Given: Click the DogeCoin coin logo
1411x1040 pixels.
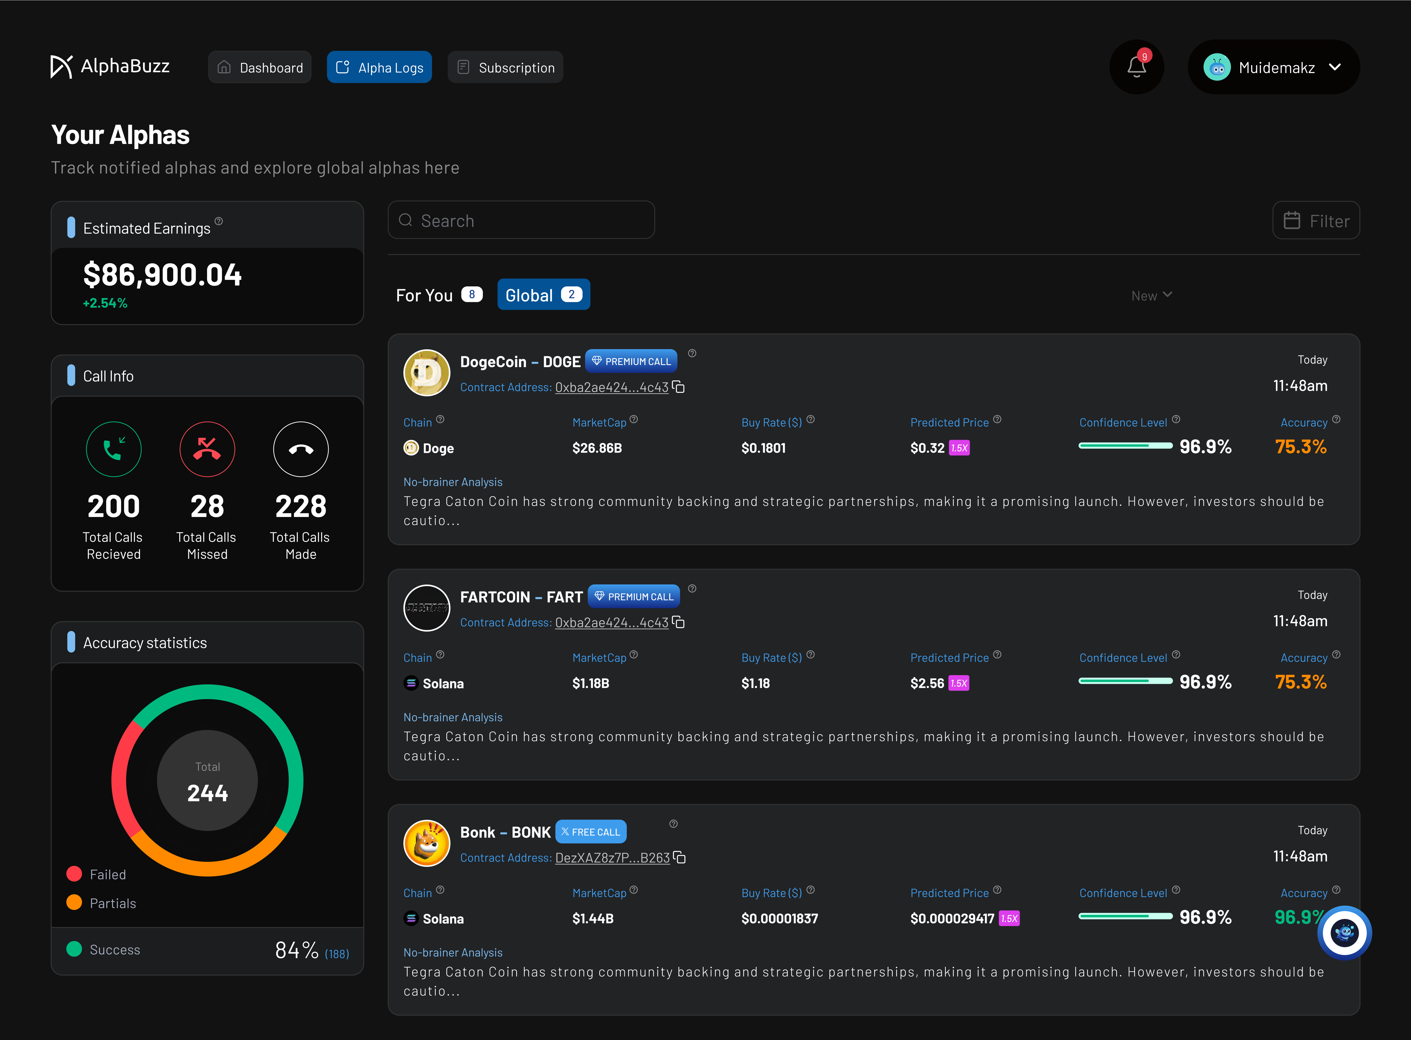Looking at the screenshot, I should 426,373.
